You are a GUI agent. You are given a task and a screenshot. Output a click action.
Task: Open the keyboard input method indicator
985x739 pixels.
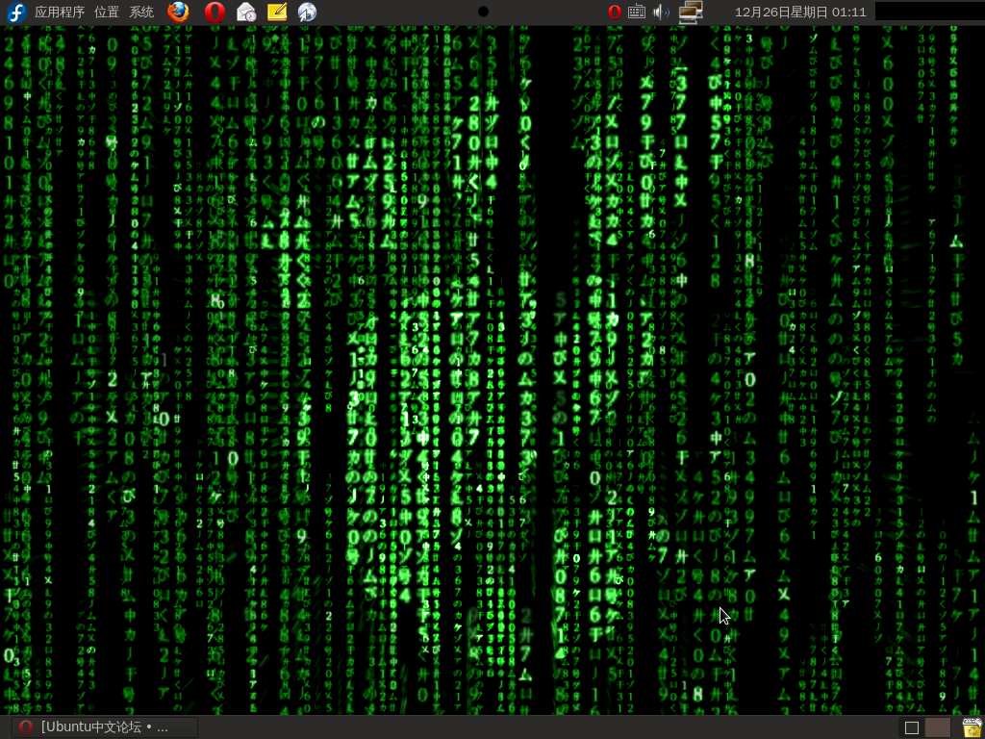637,12
